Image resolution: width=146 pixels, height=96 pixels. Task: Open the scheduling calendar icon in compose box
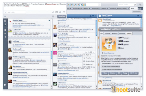(x=57, y=12)
